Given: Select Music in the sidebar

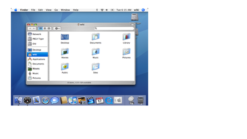Looking at the screenshot, I should point(37,73).
